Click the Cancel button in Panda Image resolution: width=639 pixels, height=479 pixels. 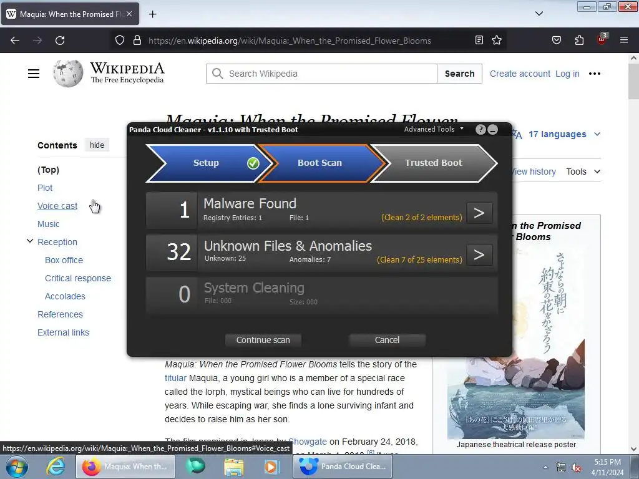click(x=387, y=340)
